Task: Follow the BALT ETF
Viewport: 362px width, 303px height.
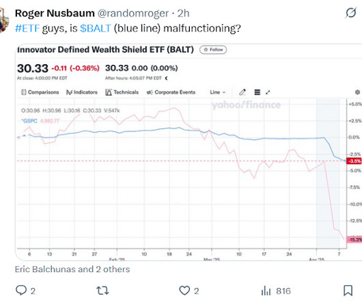Action: [x=213, y=50]
